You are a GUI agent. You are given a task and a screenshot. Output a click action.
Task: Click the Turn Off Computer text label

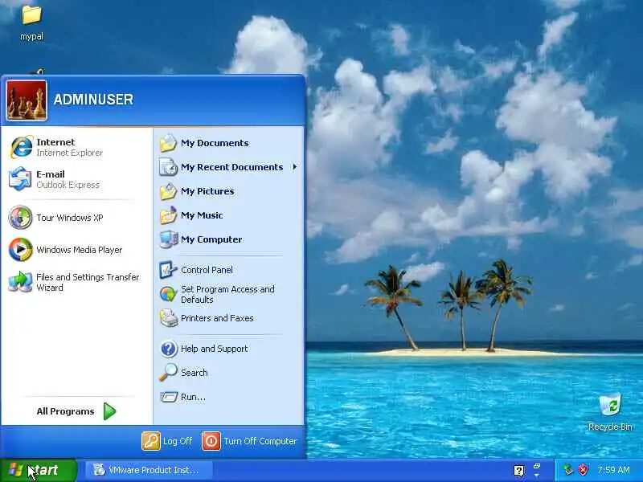(260, 441)
